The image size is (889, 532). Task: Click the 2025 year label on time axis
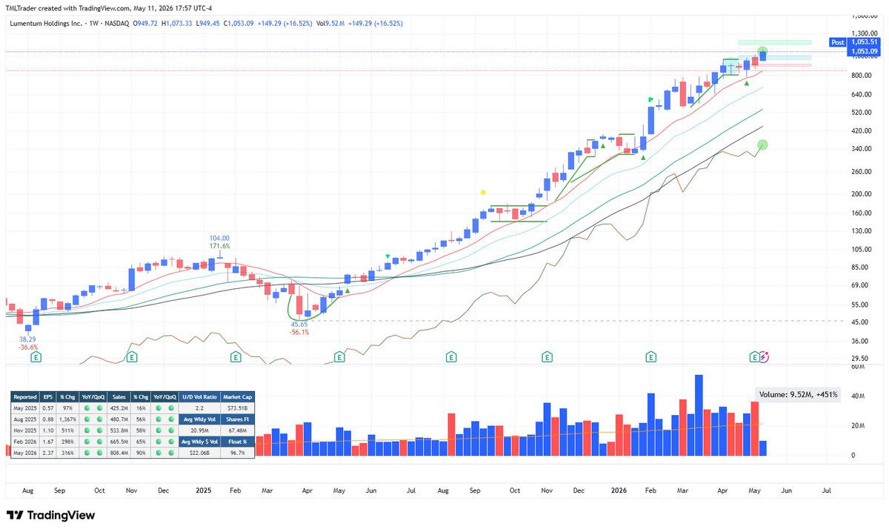coord(203,490)
